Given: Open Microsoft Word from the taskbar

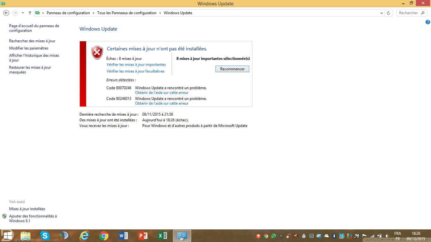Looking at the screenshot, I should click(123, 236).
